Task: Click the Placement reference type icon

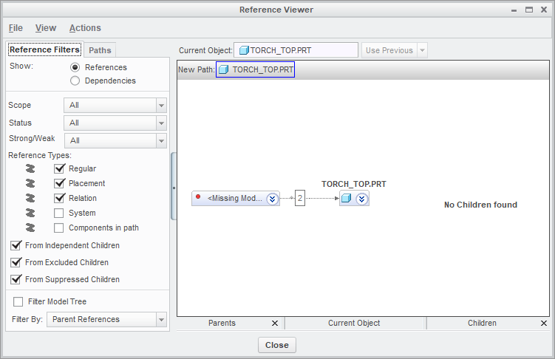Action: point(30,183)
